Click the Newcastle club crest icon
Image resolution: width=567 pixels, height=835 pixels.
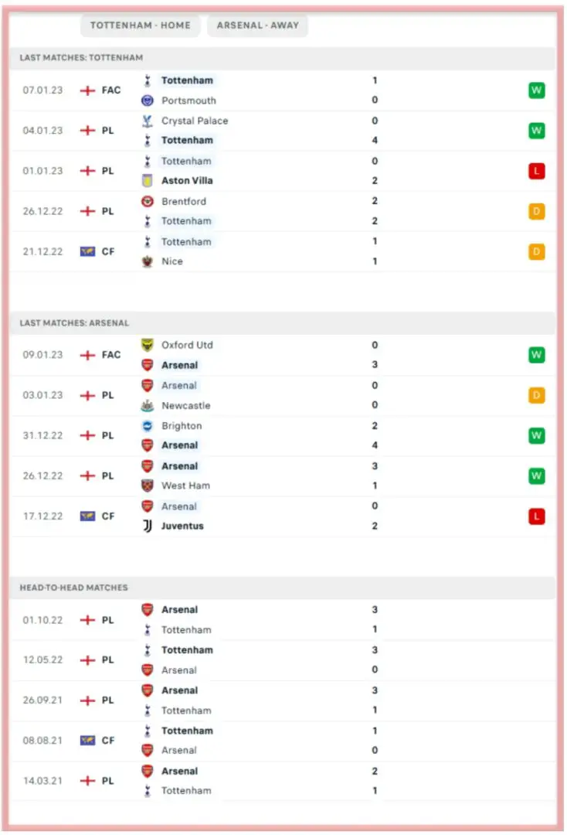tap(148, 405)
